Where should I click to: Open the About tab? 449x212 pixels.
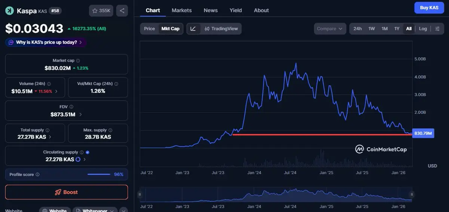coord(261,10)
